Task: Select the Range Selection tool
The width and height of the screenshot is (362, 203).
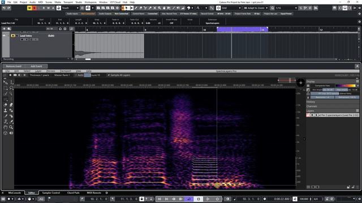Action: 131,8
